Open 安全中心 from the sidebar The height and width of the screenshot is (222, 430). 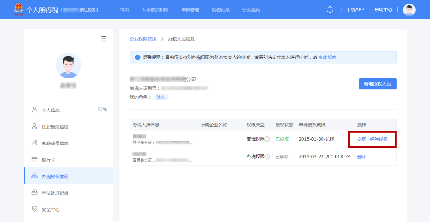(51, 210)
